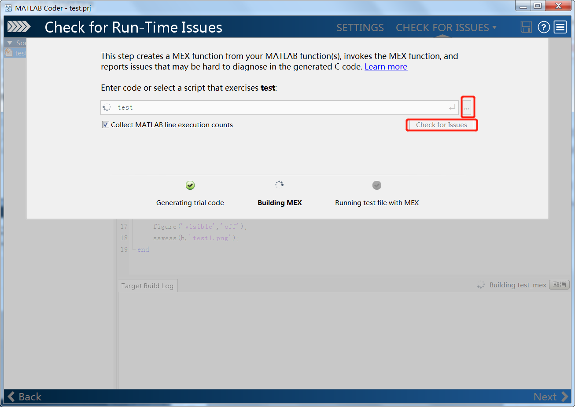Click the Generating trial code label
Image resolution: width=575 pixels, height=407 pixels.
(x=190, y=203)
